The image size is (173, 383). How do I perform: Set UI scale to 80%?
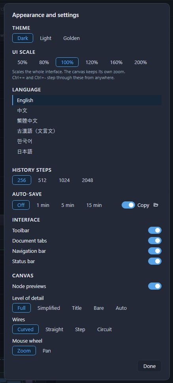[x=44, y=62]
